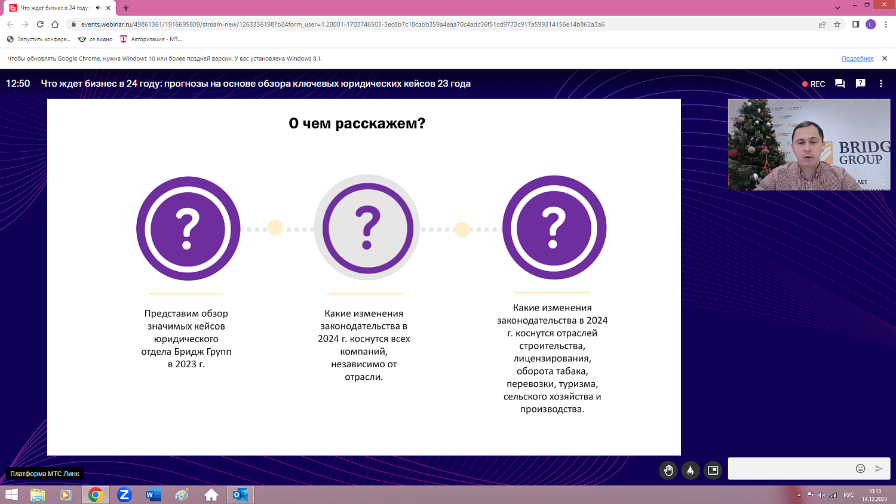Open Zoom from taskbar
The width and height of the screenshot is (896, 504).
click(124, 494)
